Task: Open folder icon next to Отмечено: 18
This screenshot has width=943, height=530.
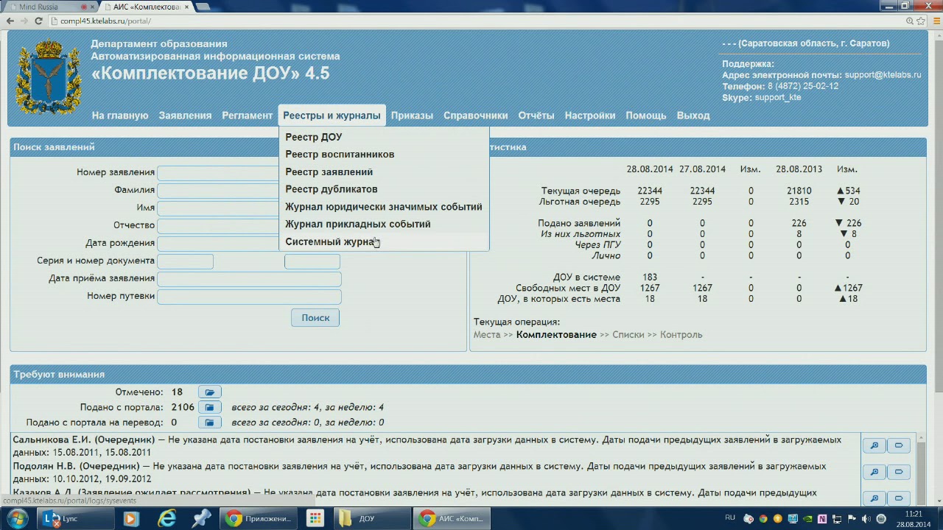Action: coord(209,392)
